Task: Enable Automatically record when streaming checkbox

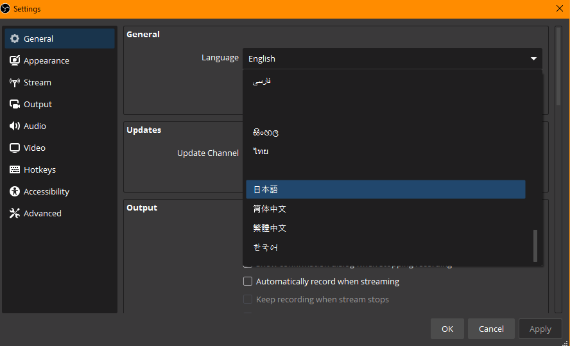Action: point(248,281)
